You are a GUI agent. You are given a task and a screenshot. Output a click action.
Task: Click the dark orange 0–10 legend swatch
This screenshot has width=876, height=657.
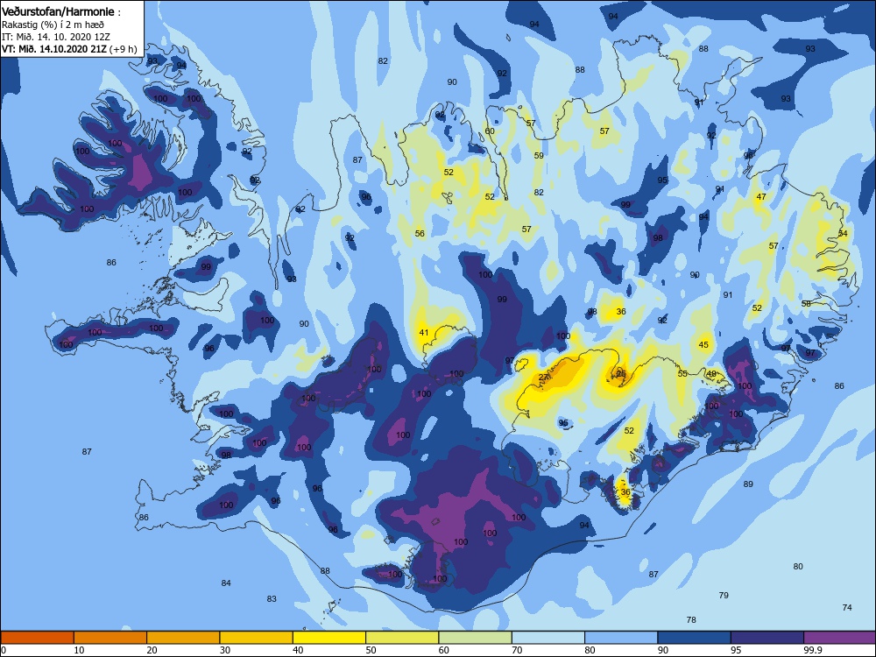pyautogui.click(x=37, y=638)
